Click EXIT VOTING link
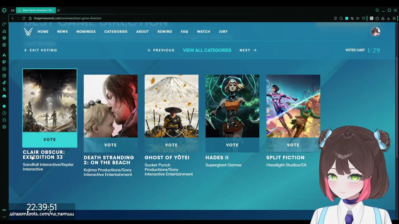Viewport: 399px width, 224px height. [x=41, y=50]
